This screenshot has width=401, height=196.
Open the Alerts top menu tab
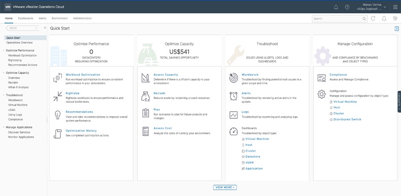(x=43, y=18)
